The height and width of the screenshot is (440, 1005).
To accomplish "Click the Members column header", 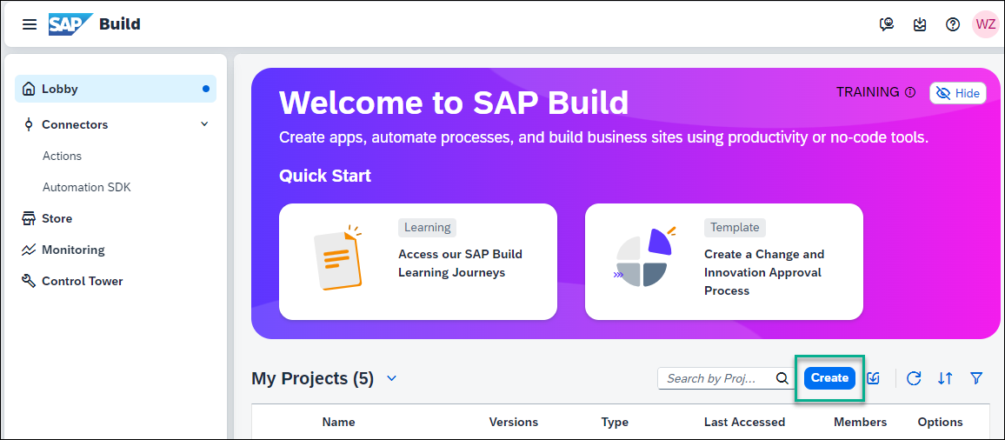I will coord(860,422).
